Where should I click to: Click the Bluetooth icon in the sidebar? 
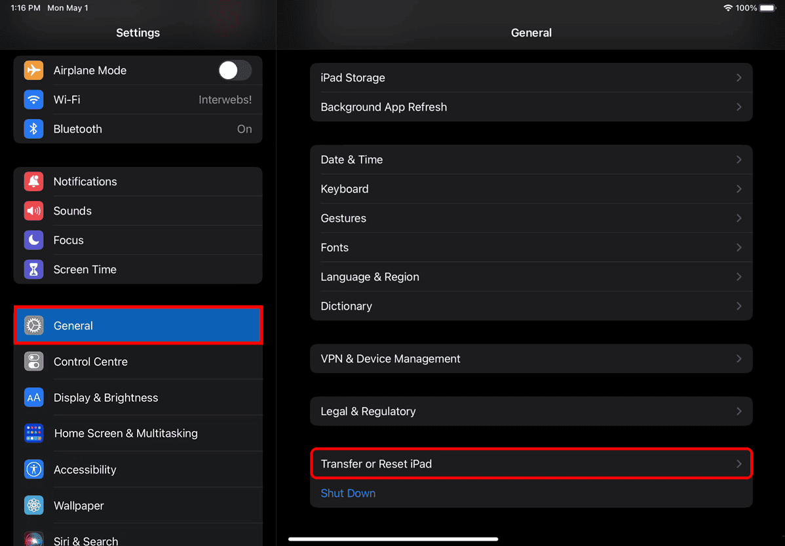coord(33,129)
